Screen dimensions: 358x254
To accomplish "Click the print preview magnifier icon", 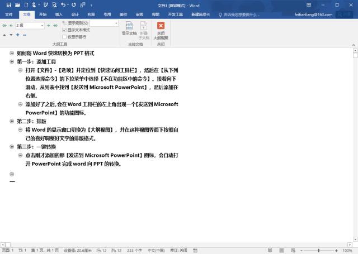I will pos(55,5).
